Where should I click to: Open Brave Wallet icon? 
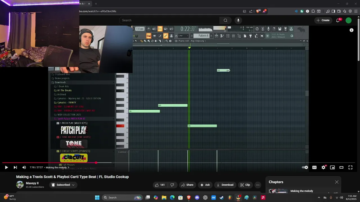pos(339,11)
